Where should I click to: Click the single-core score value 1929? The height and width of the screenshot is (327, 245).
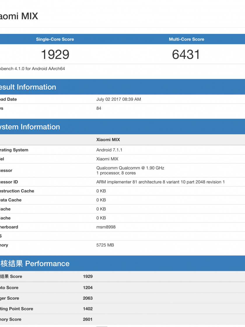[x=55, y=55]
